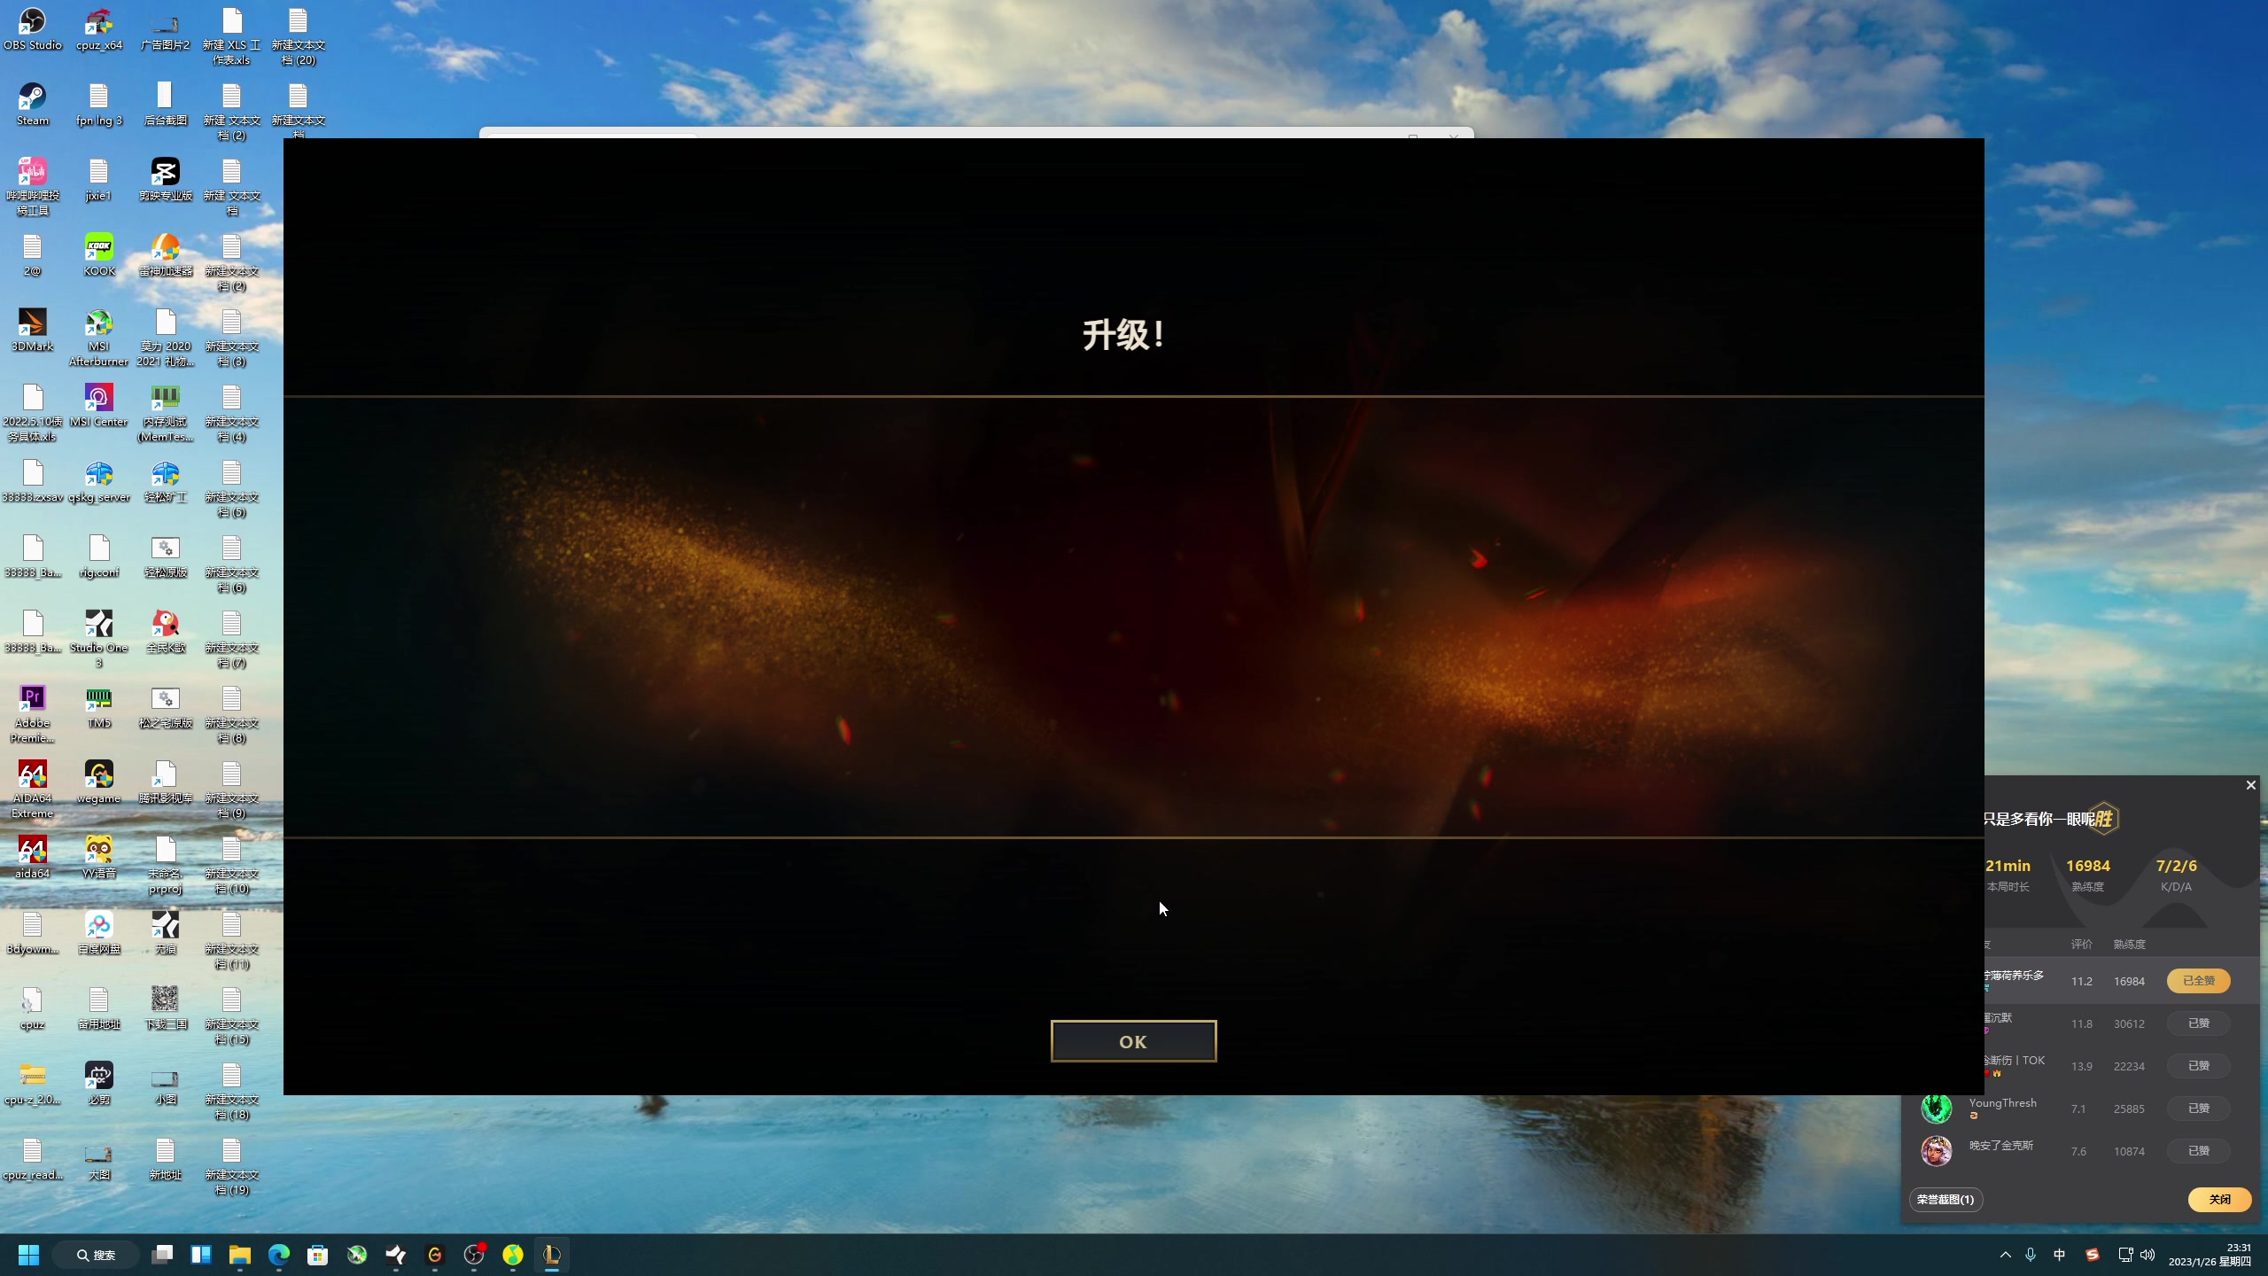Open the 荣誉截图(1) honor screenshots
The height and width of the screenshot is (1276, 2268).
pos(1946,1199)
